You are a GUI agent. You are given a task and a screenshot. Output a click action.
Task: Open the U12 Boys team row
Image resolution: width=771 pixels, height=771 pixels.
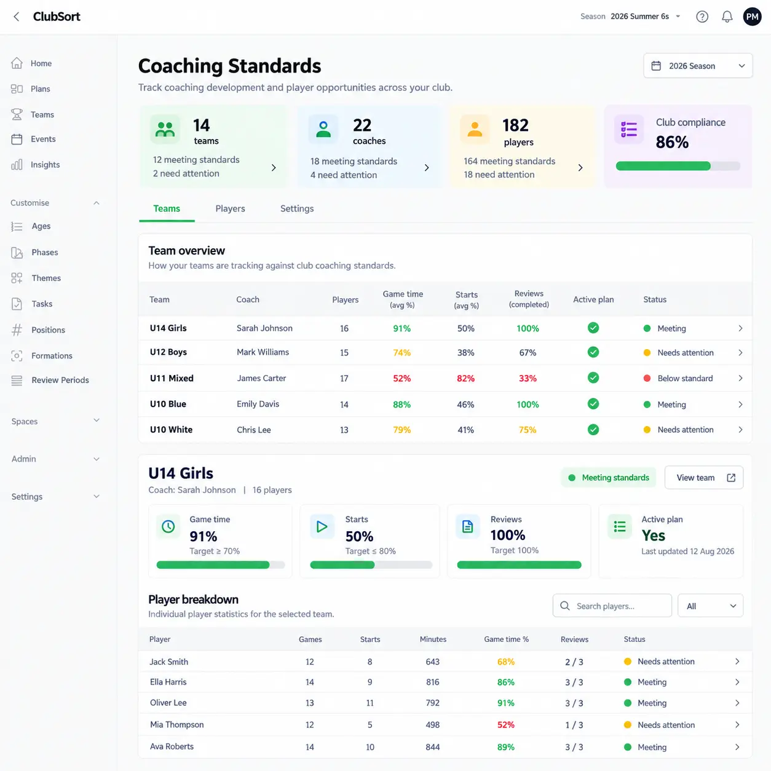(x=445, y=352)
